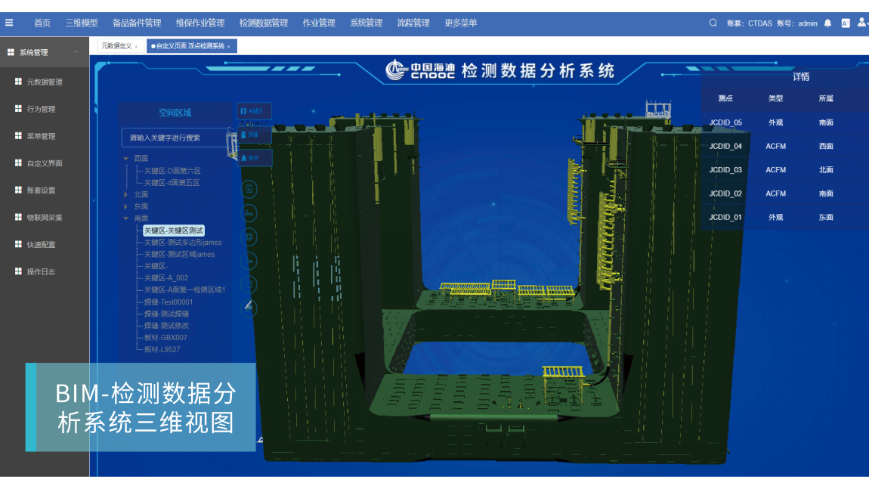Toggle the hamburger menu icon
The image size is (869, 489).
tap(9, 23)
